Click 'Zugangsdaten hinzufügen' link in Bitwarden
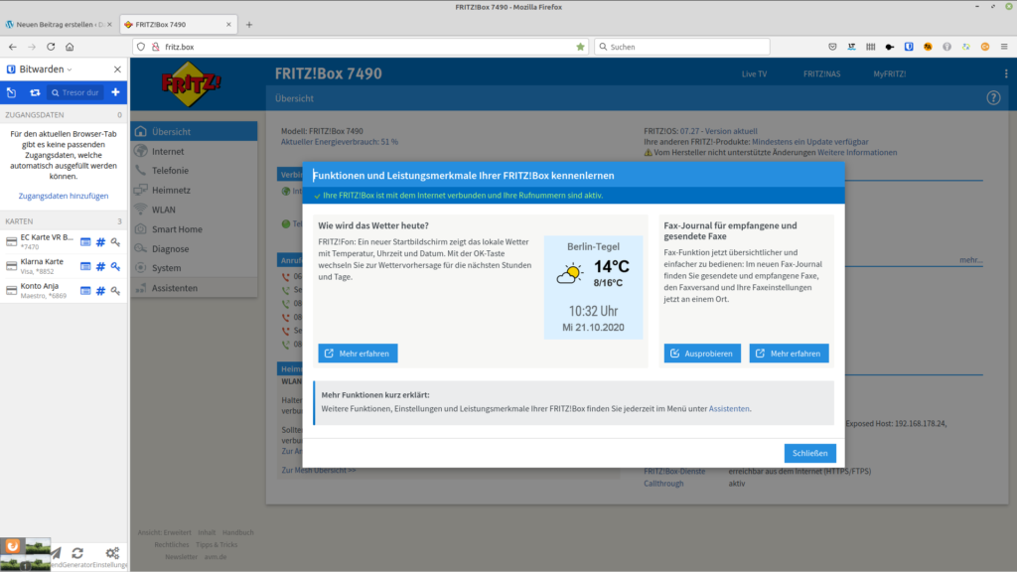The width and height of the screenshot is (1017, 572). [63, 196]
